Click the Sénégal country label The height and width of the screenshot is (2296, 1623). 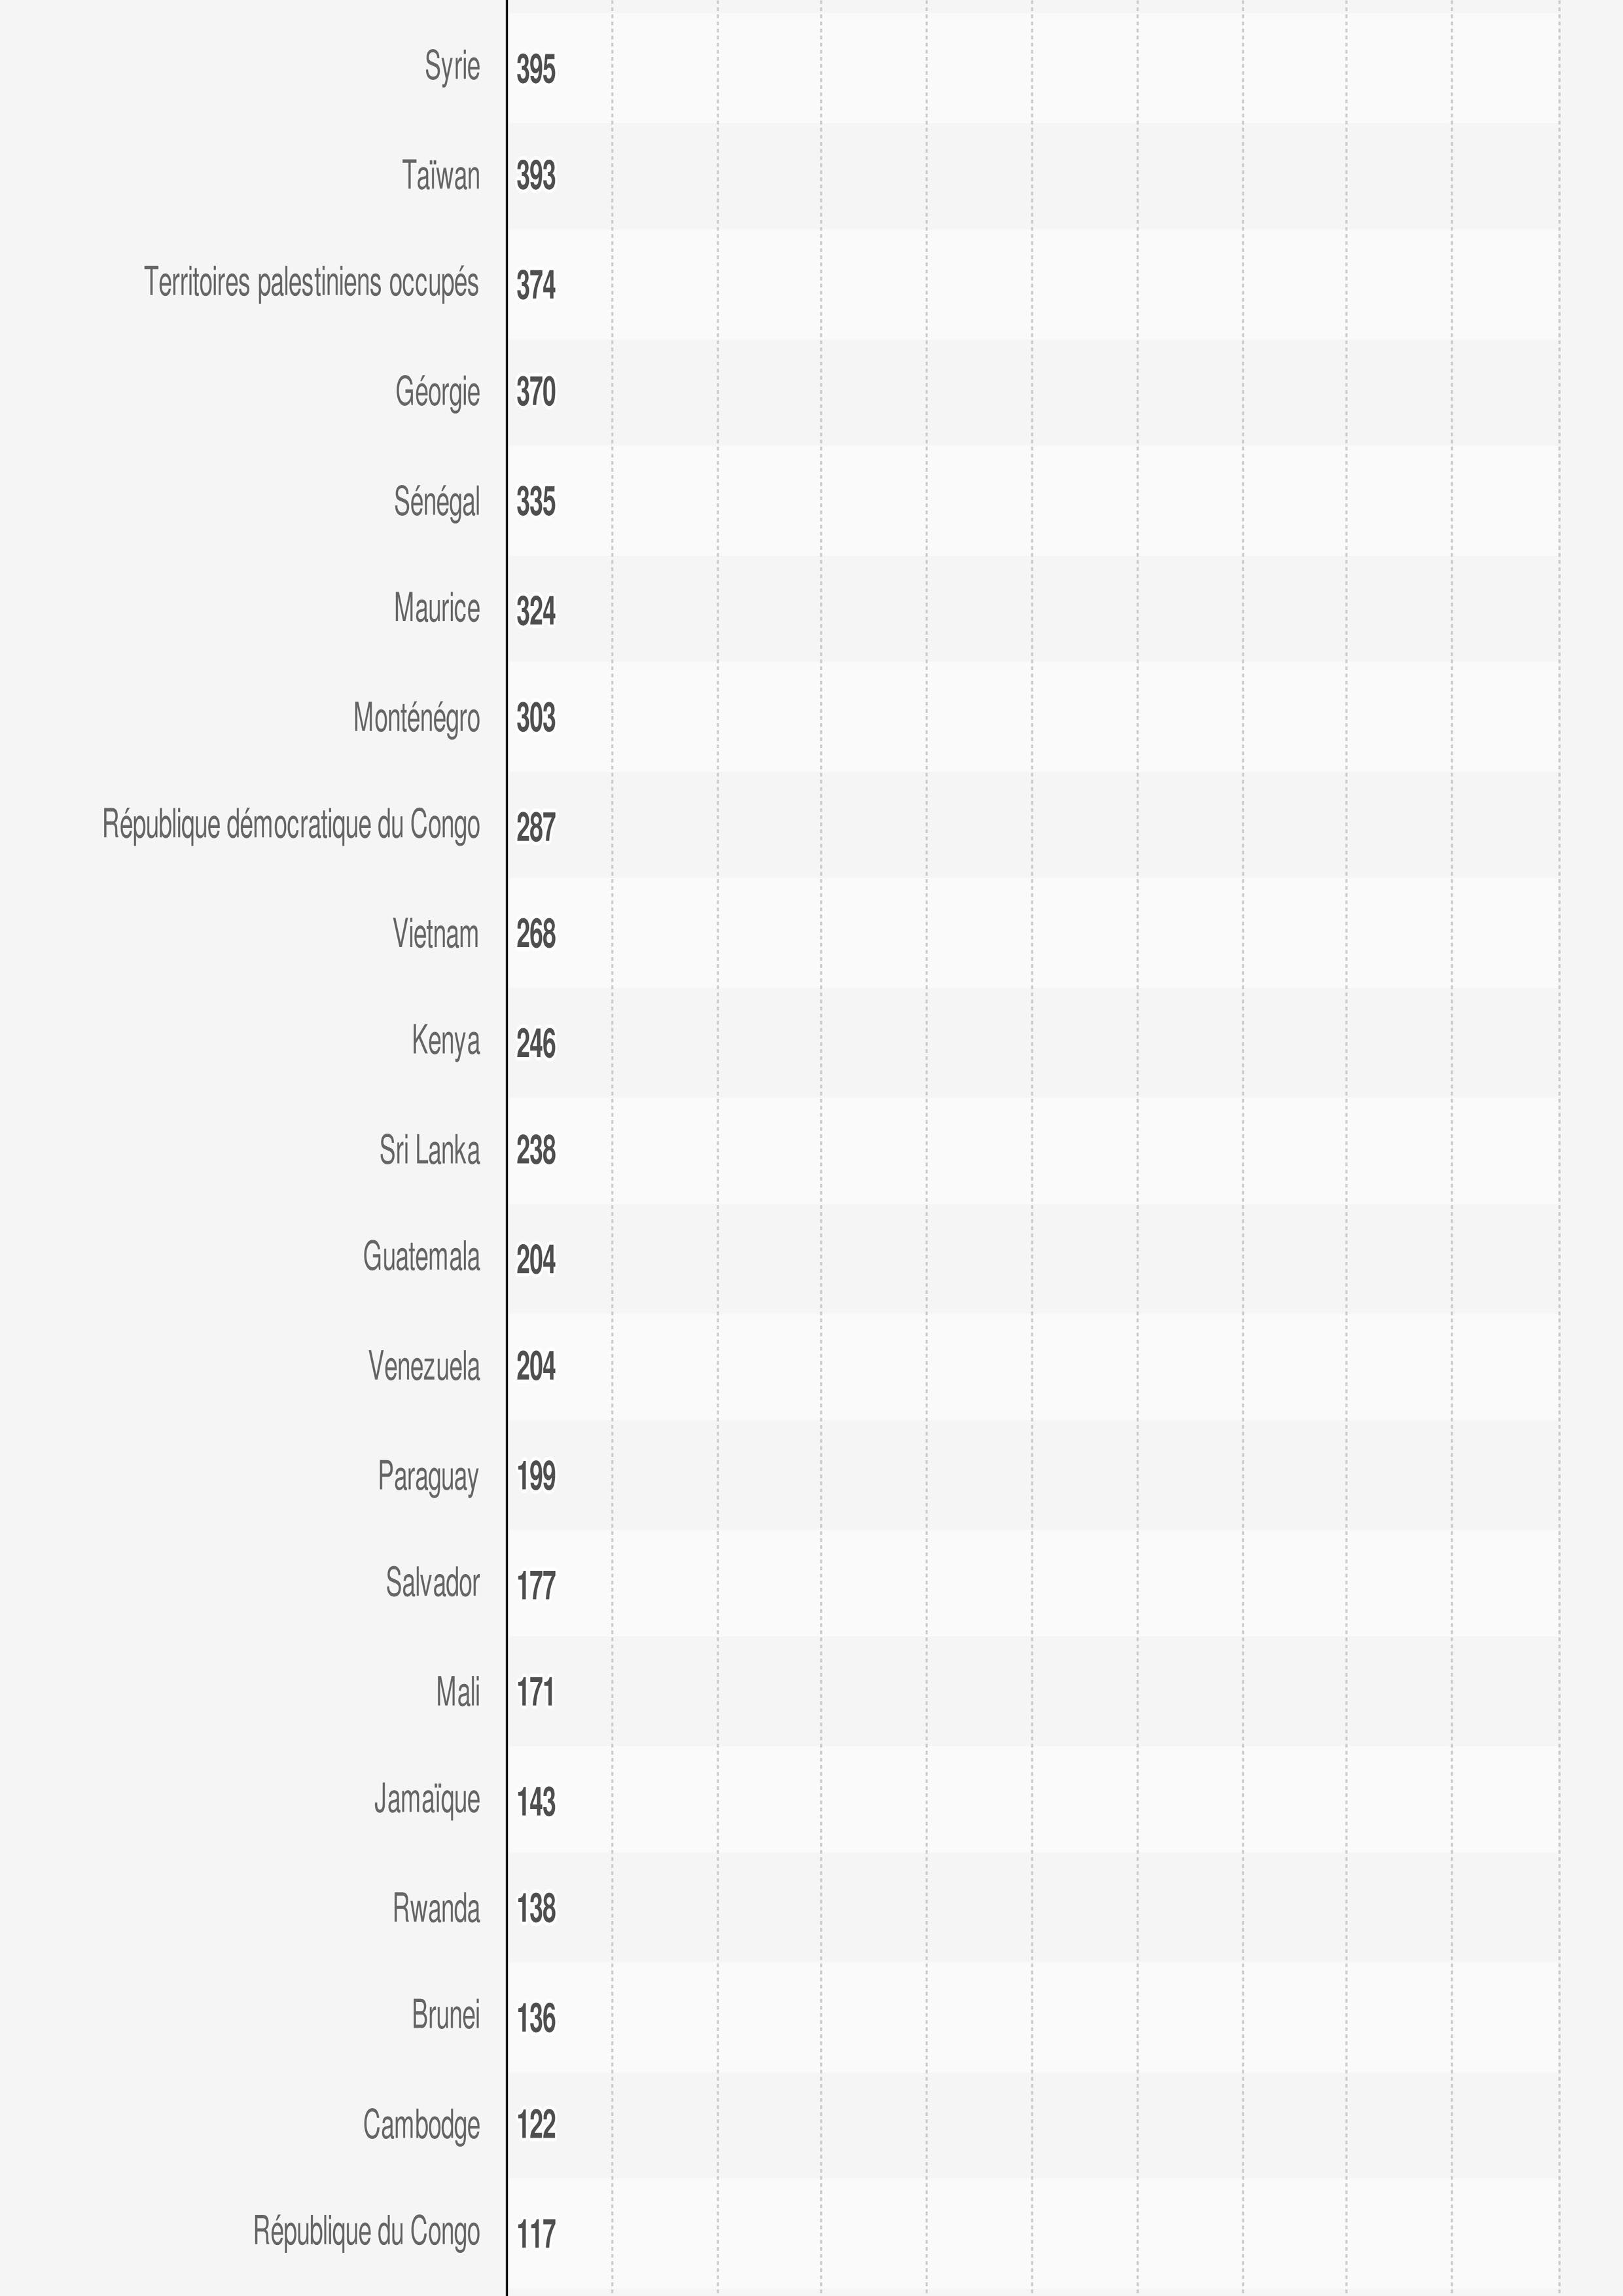436,501
